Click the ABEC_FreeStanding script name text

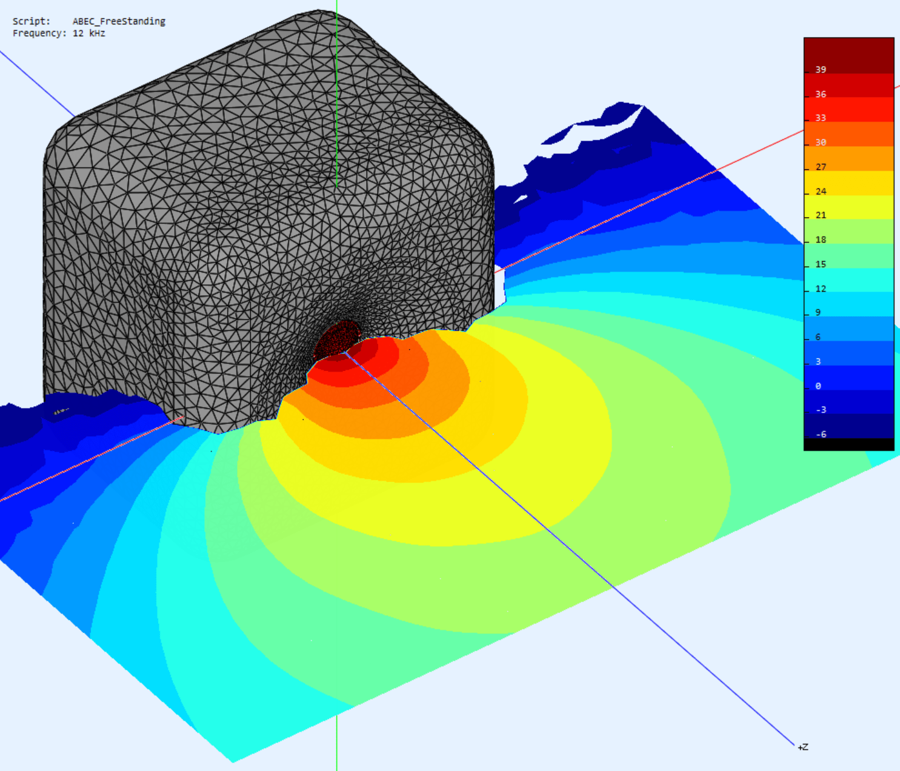(119, 21)
